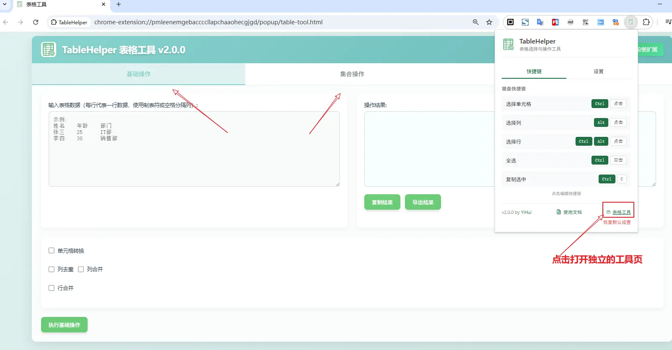The height and width of the screenshot is (350, 672).
Task: Click the red FE extension icon
Action: tap(555, 22)
